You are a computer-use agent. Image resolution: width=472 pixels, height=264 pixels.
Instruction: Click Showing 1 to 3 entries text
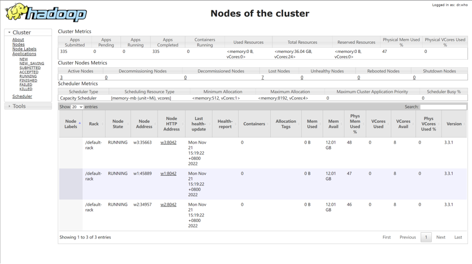coord(85,237)
